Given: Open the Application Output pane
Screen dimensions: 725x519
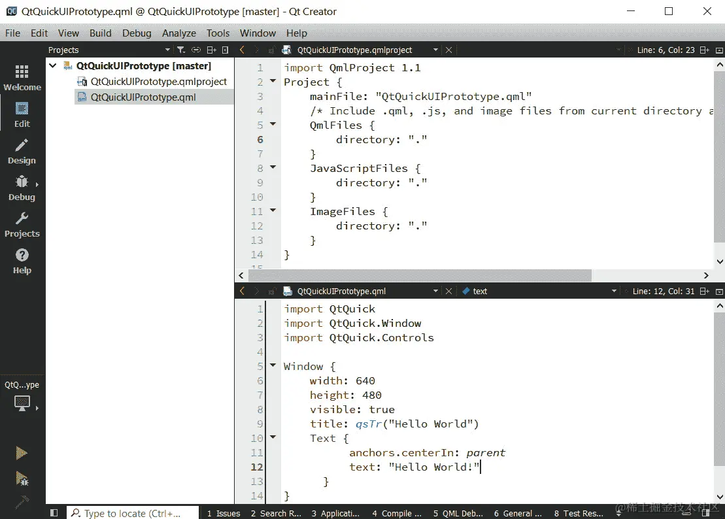Looking at the screenshot, I should click(335, 513).
